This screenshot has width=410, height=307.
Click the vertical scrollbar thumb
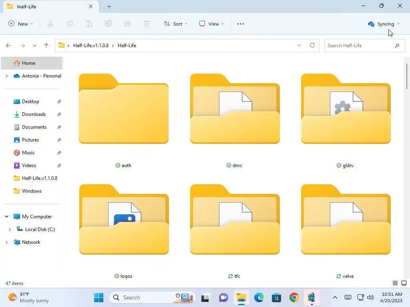click(407, 76)
